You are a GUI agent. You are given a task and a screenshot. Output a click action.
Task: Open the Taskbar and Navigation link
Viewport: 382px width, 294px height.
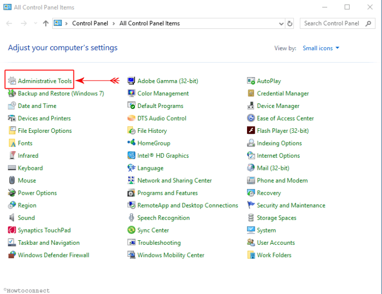pos(49,242)
